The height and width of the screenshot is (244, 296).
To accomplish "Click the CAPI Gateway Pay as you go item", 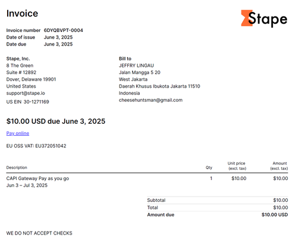I will tap(37, 178).
